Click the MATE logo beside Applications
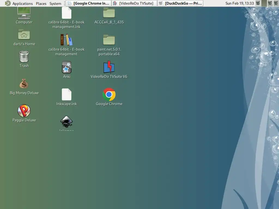Screen dimensions: 279x209 coord(8,3)
